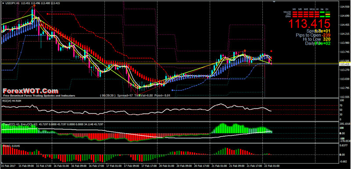
Task: Click 0.8377 on the AO scale
Action: coord(344,145)
